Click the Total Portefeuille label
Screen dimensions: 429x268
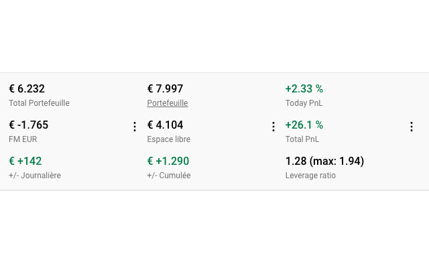(39, 103)
